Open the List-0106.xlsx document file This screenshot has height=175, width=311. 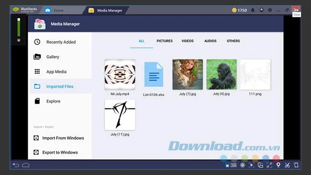[154, 75]
